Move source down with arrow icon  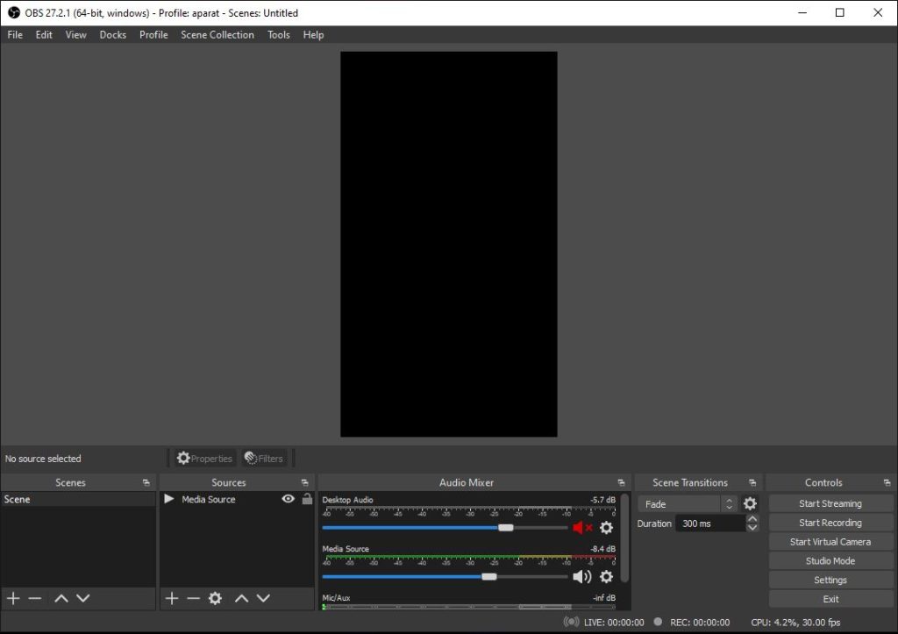tap(263, 598)
